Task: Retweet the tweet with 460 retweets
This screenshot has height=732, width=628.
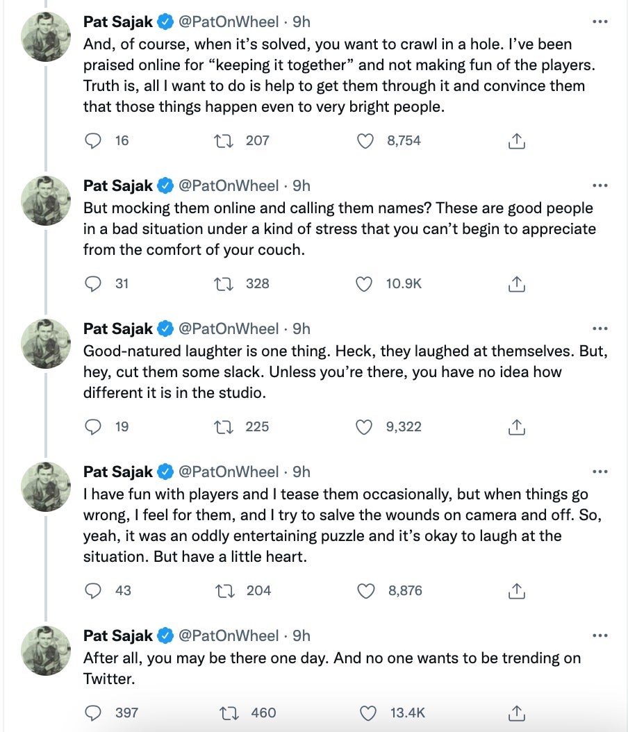Action: point(228,713)
